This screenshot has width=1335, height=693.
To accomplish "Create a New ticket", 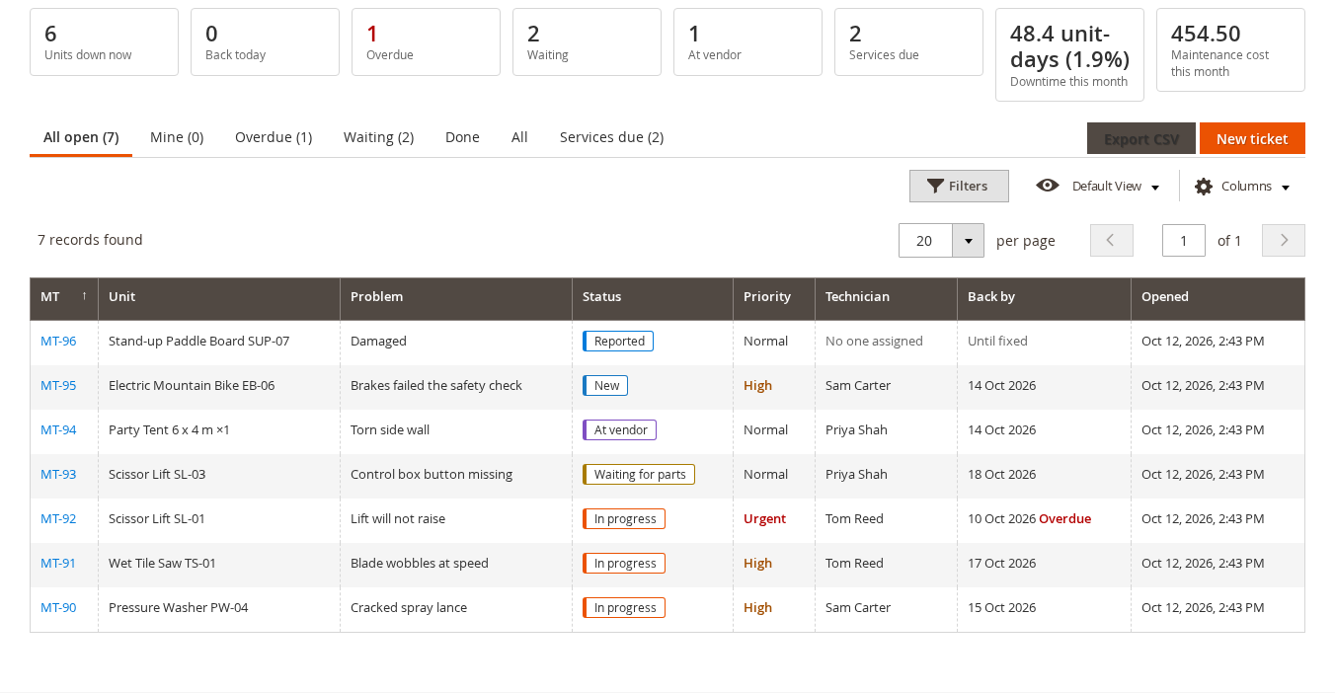I will click(x=1252, y=138).
